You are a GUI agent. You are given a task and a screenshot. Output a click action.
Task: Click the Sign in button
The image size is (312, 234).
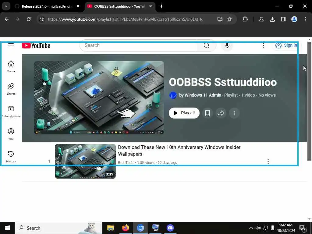click(286, 45)
